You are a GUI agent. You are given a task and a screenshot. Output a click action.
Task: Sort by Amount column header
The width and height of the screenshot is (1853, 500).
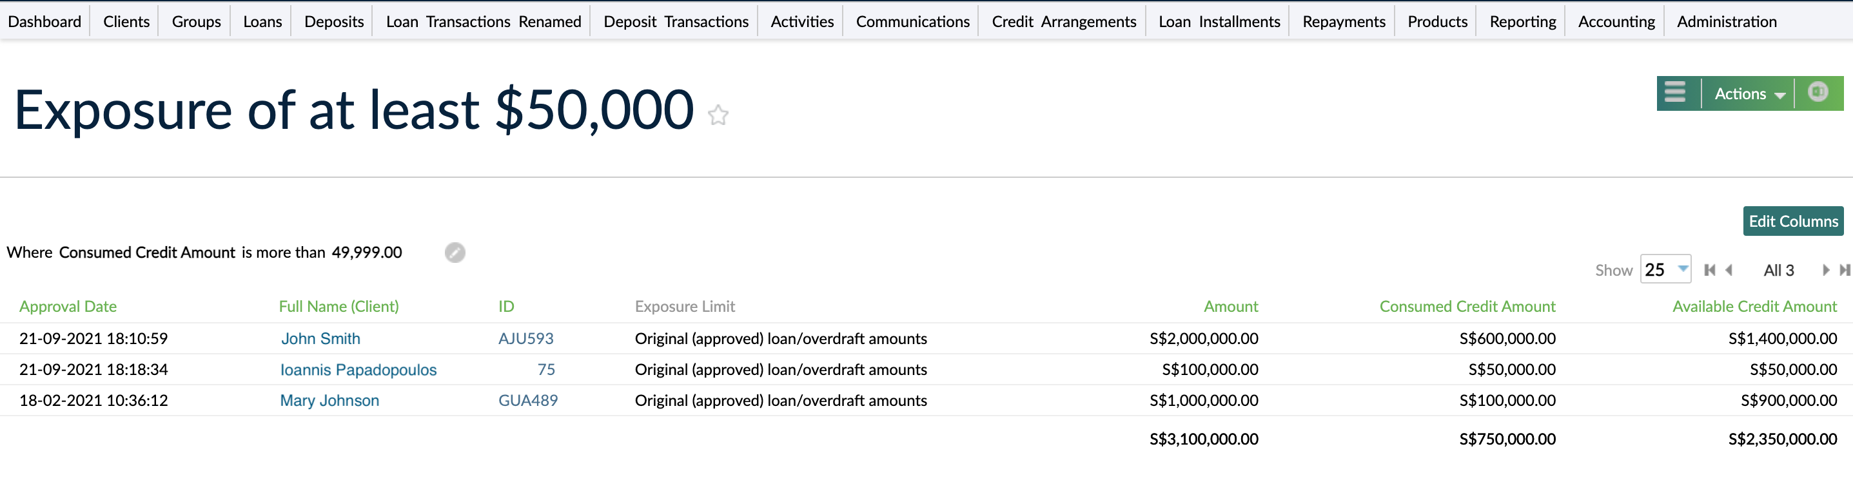(1231, 307)
